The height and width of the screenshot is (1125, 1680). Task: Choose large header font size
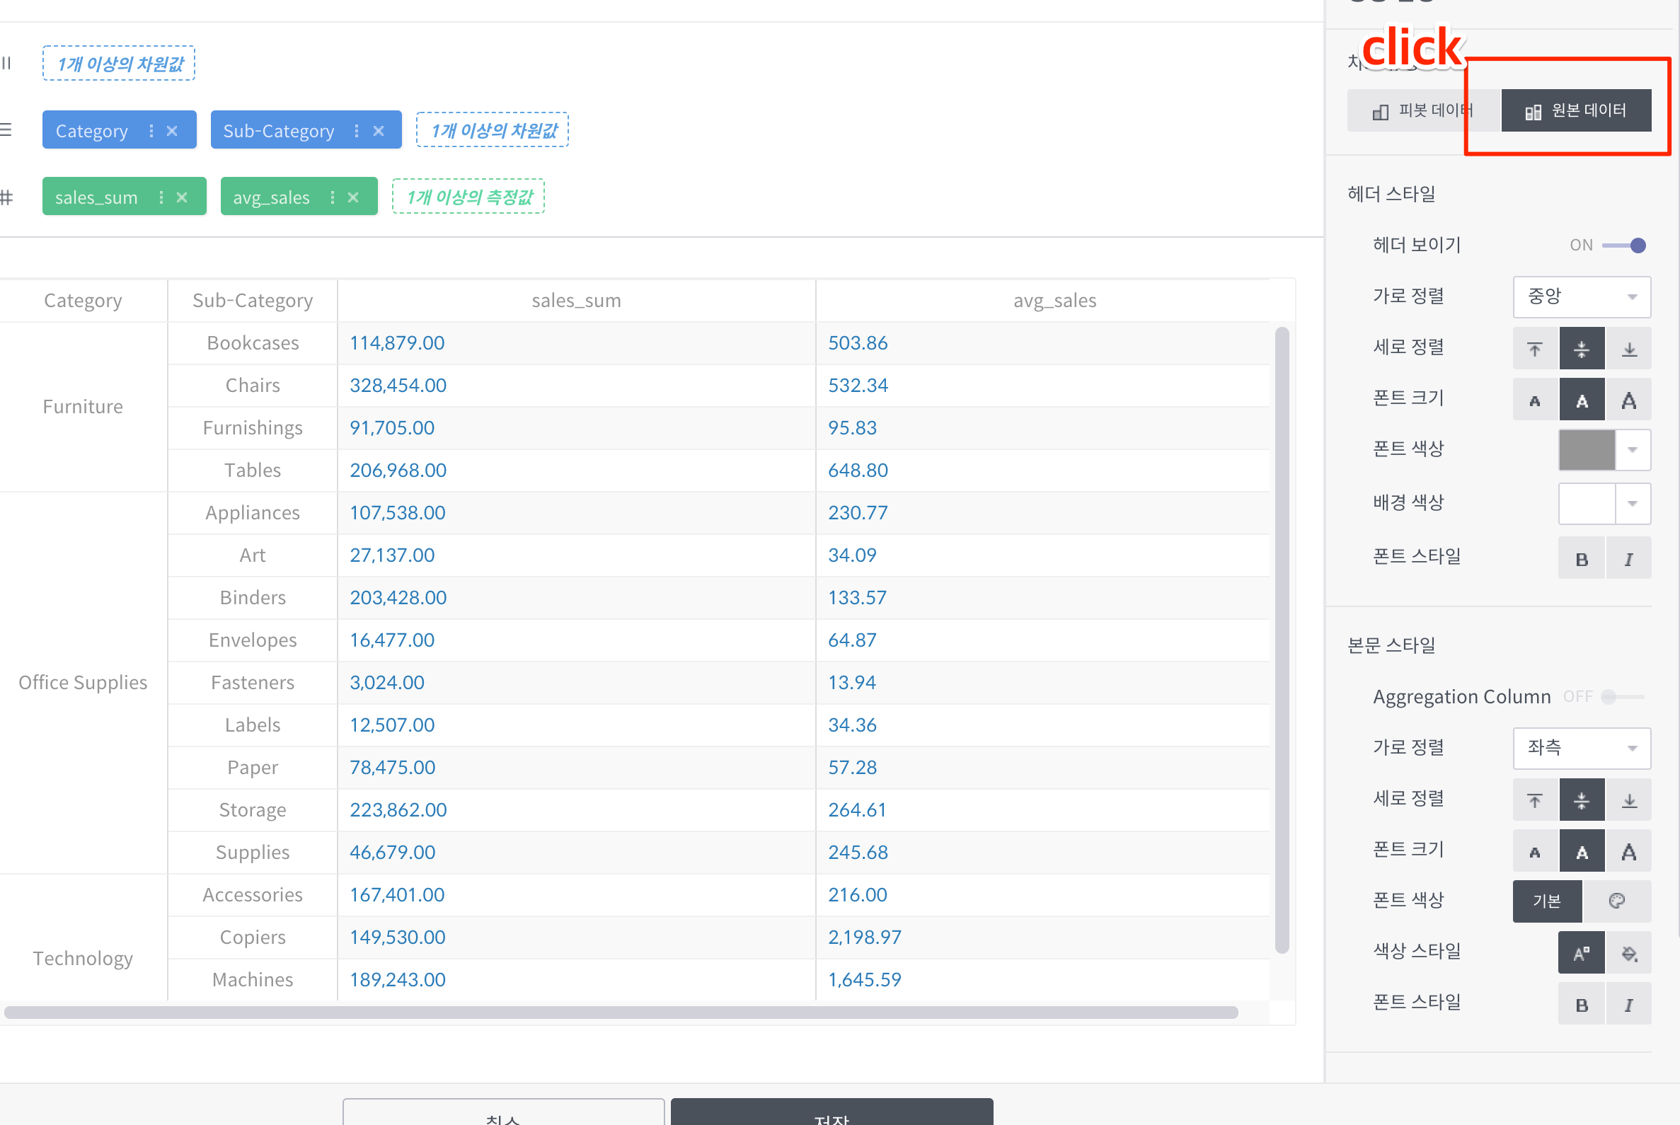[1629, 400]
